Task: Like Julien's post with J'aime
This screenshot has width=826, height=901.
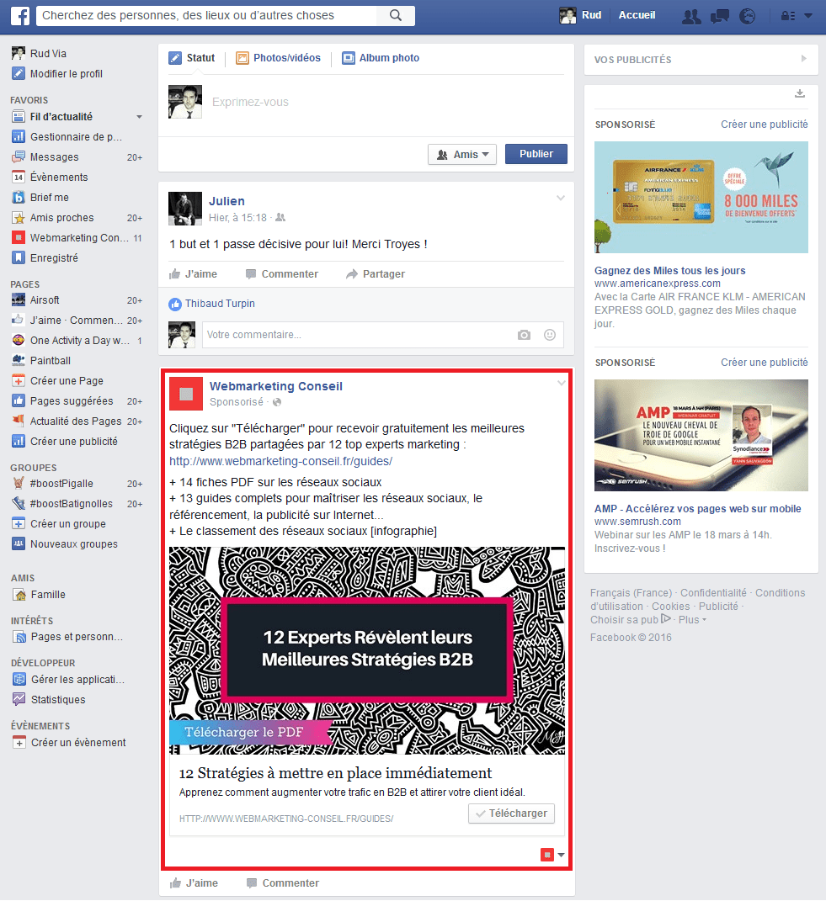Action: coord(200,273)
